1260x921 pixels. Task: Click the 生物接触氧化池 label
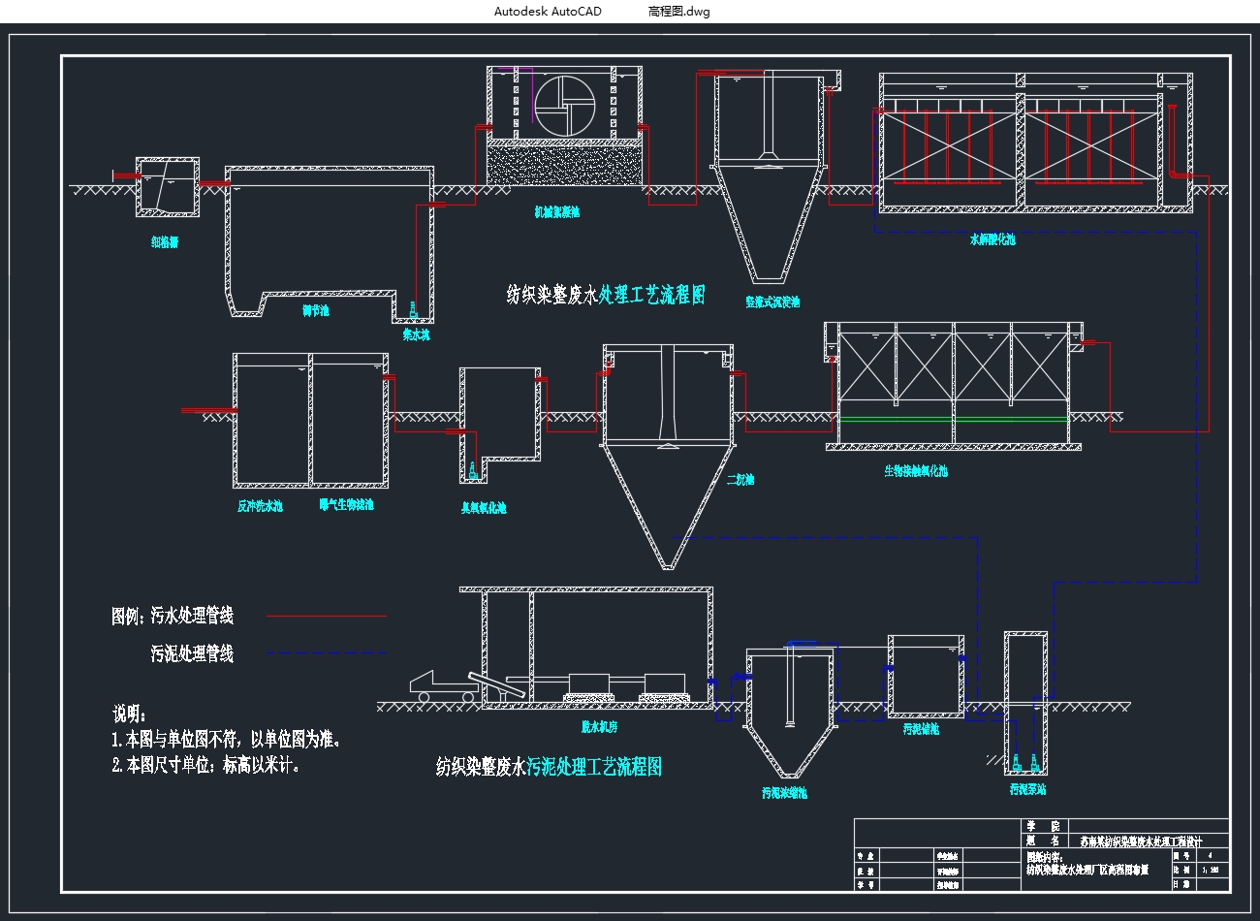click(x=915, y=471)
